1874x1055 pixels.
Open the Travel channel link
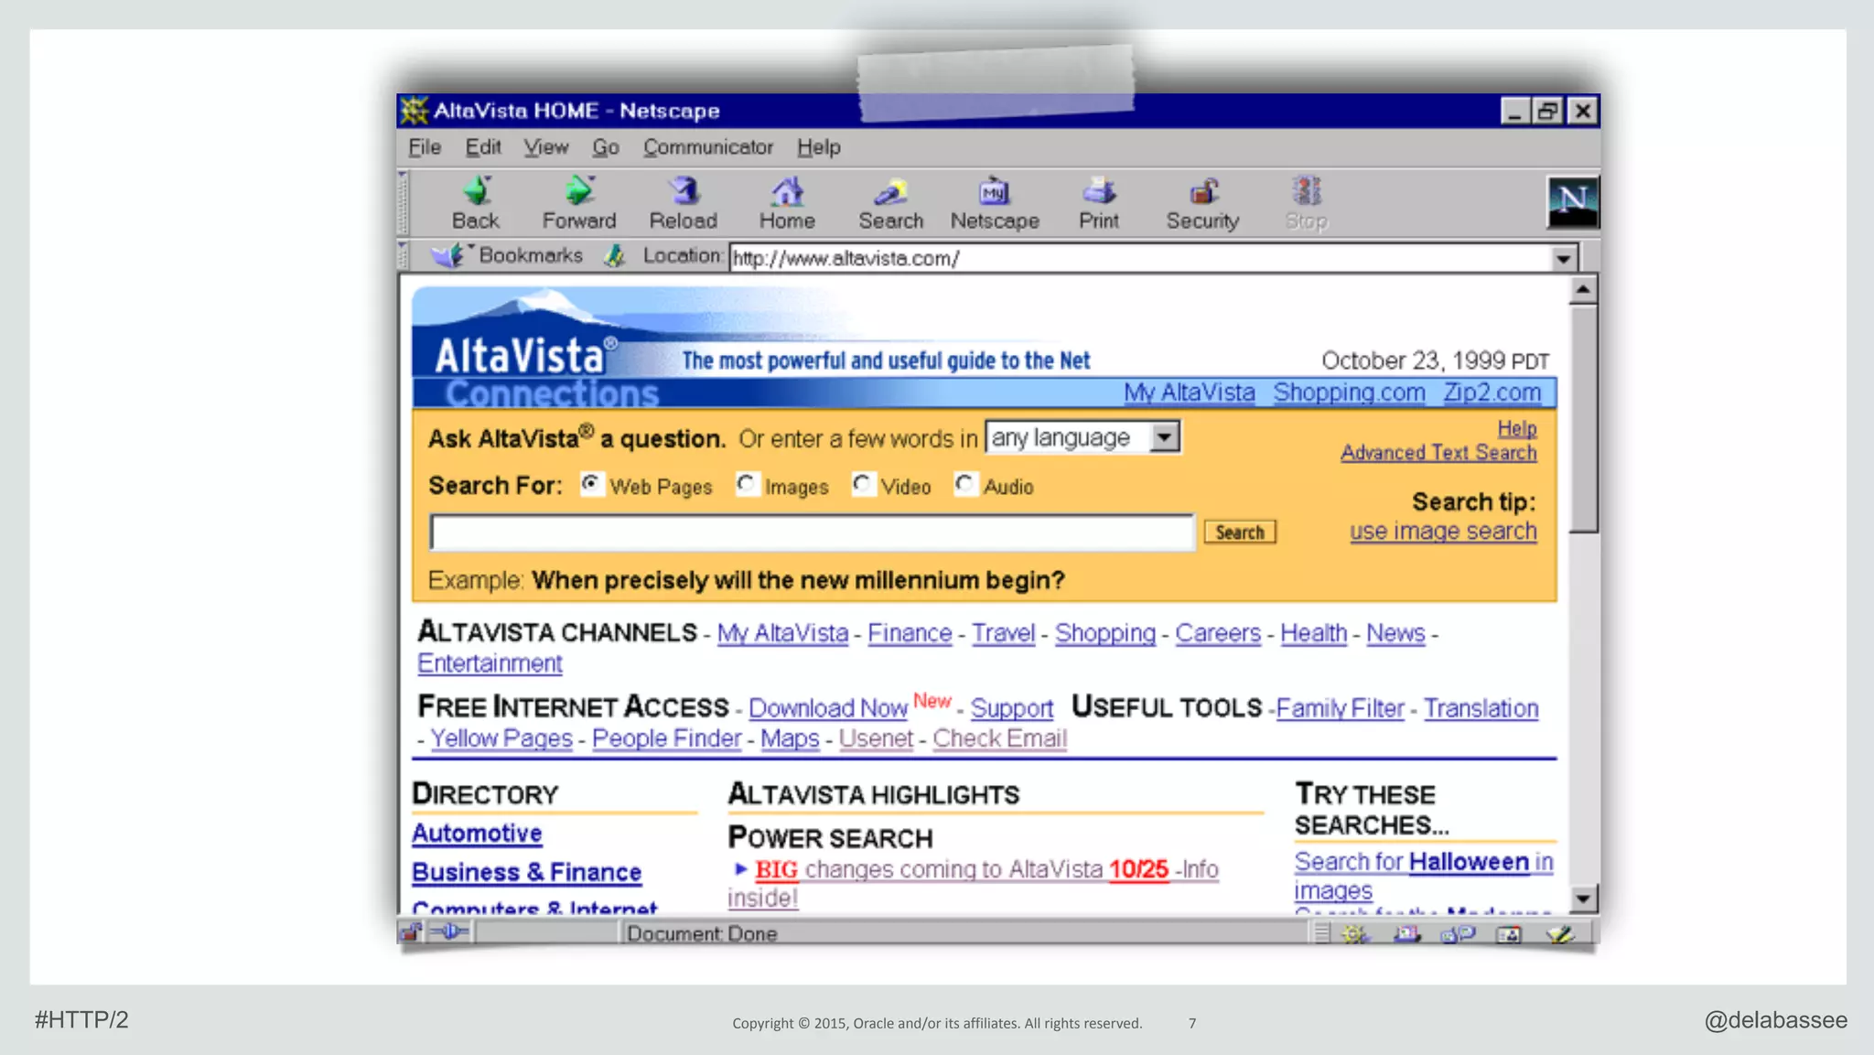1003,633
